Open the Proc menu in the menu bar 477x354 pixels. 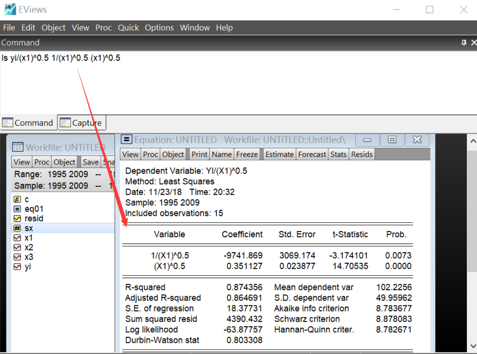coord(103,28)
